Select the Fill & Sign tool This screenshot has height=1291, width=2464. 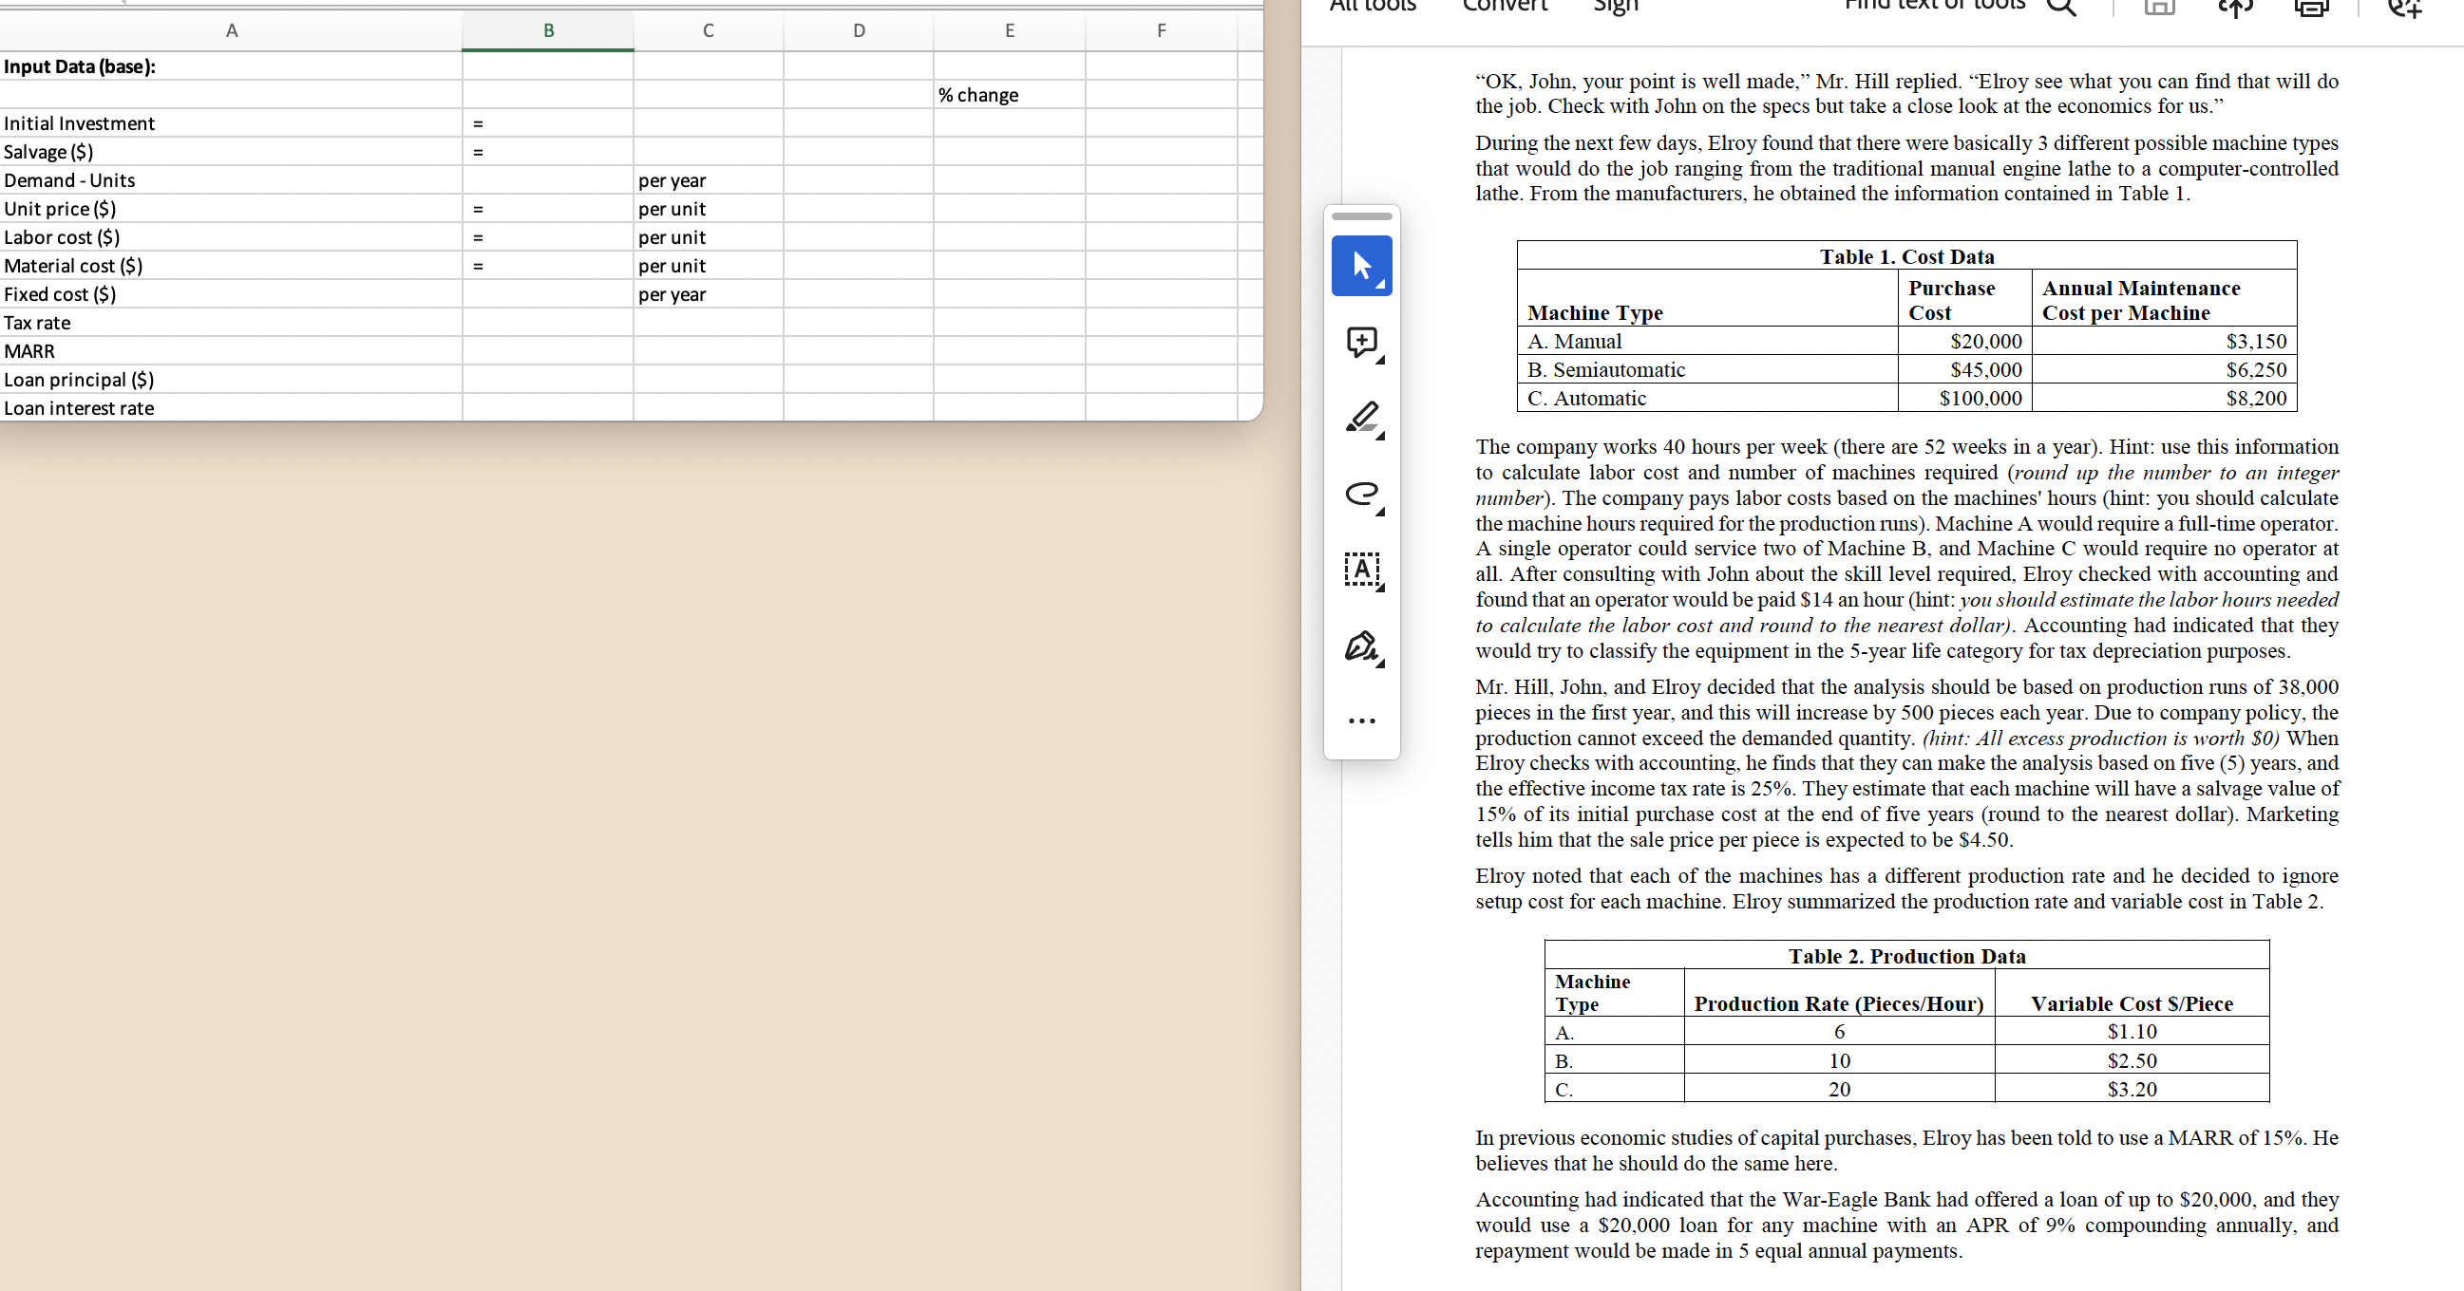pyautogui.click(x=1361, y=648)
